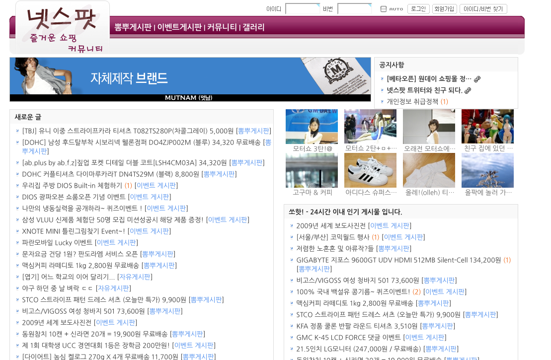Click 자유게시판 tag beside 야구 하던 중
The width and height of the screenshot is (551, 360).
(x=113, y=288)
